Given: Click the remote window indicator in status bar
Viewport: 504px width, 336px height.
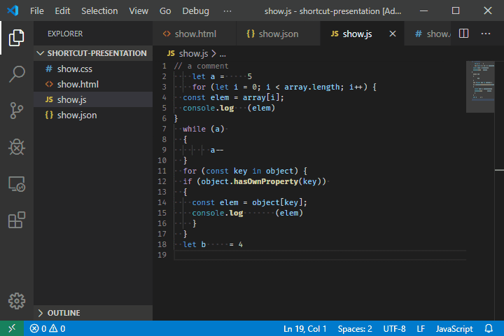Looking at the screenshot, I should pos(12,328).
